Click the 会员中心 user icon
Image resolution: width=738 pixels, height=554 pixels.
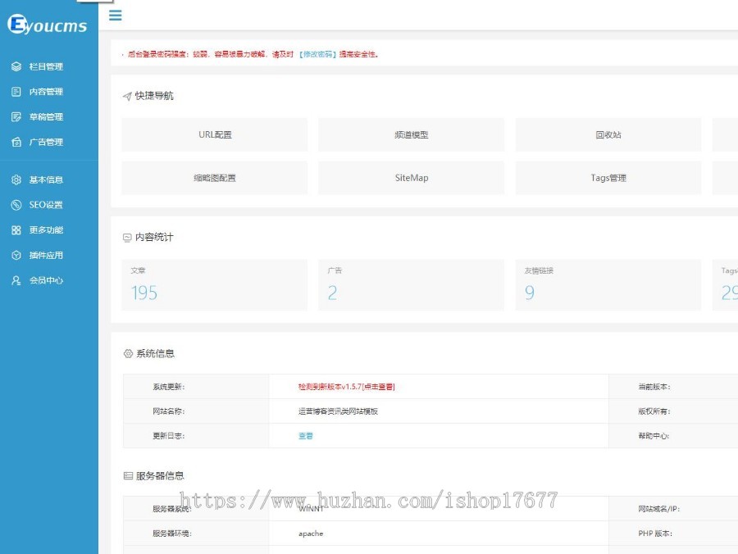click(x=16, y=280)
